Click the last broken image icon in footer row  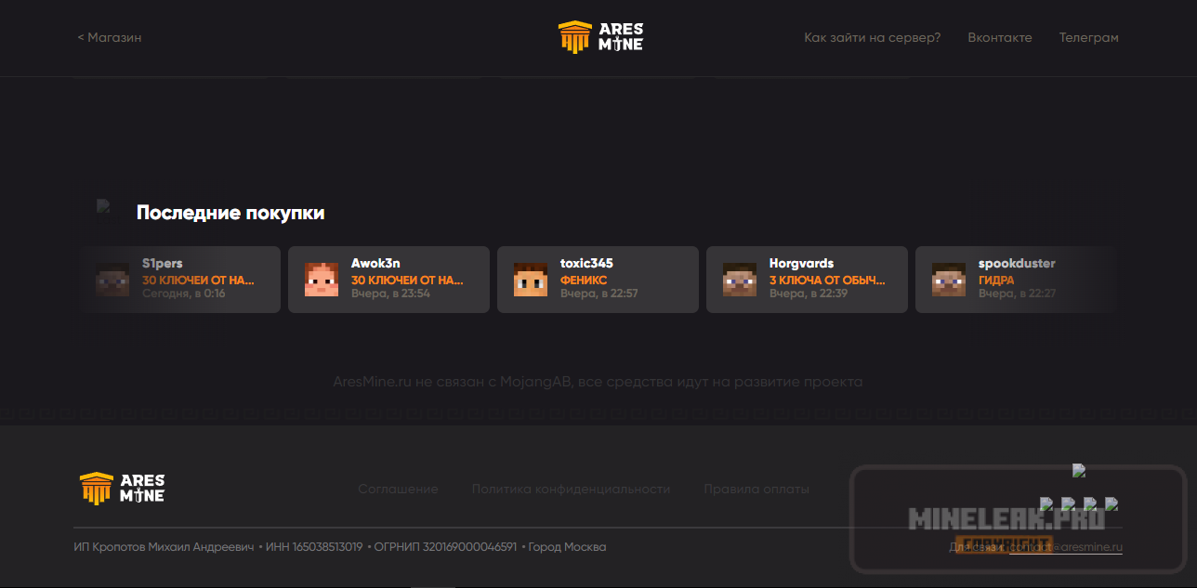[1111, 504]
